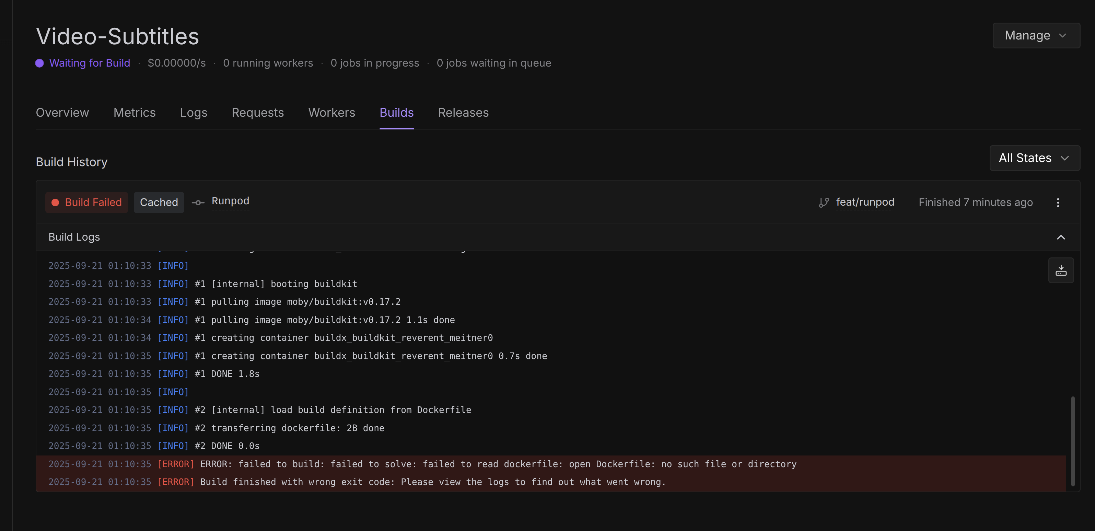The image size is (1095, 531).
Task: Click the purple Waiting for Build status dot
Action: pyautogui.click(x=39, y=63)
